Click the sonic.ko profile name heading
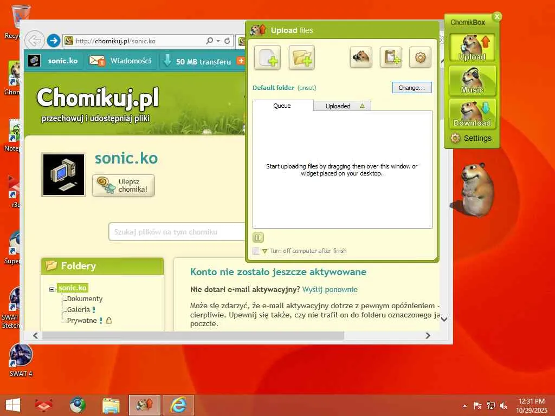Viewport: 555px width, 416px height. pyautogui.click(x=126, y=158)
